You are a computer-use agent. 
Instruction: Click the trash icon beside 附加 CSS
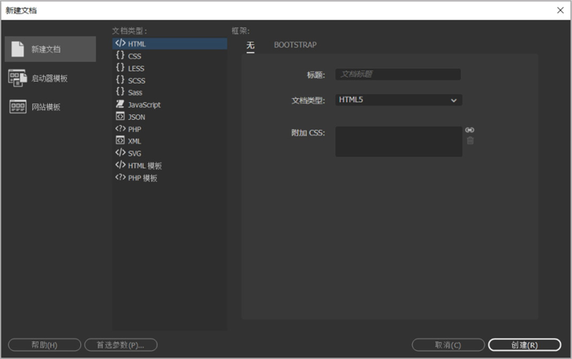point(470,141)
